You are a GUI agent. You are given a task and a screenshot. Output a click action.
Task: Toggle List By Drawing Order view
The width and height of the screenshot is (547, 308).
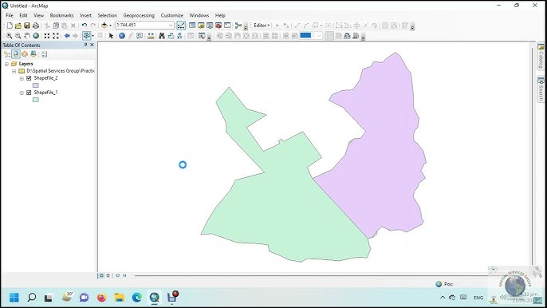pos(7,54)
